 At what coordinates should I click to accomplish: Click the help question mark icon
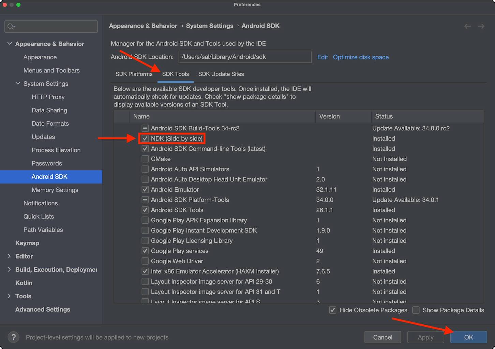tap(13, 337)
